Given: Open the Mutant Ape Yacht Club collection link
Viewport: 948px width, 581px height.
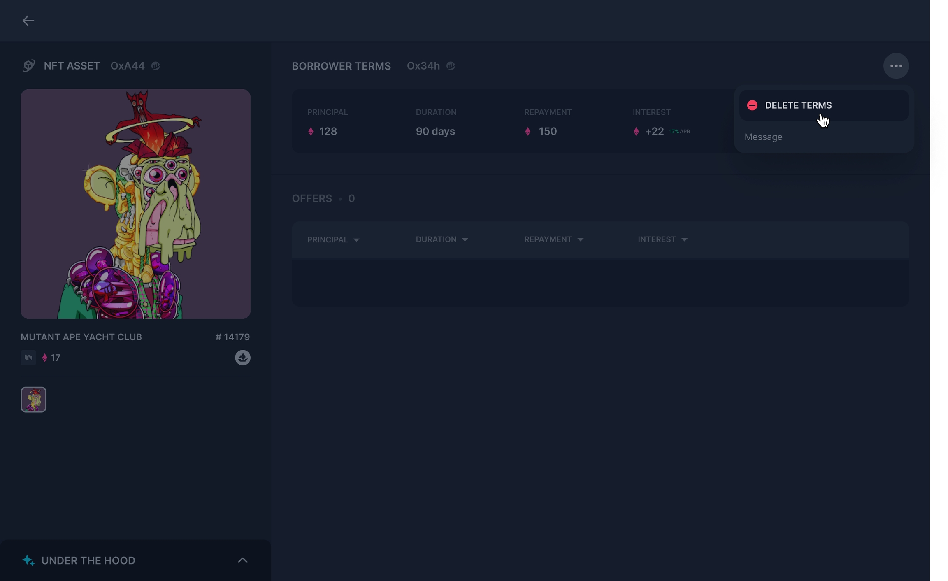Looking at the screenshot, I should point(81,337).
